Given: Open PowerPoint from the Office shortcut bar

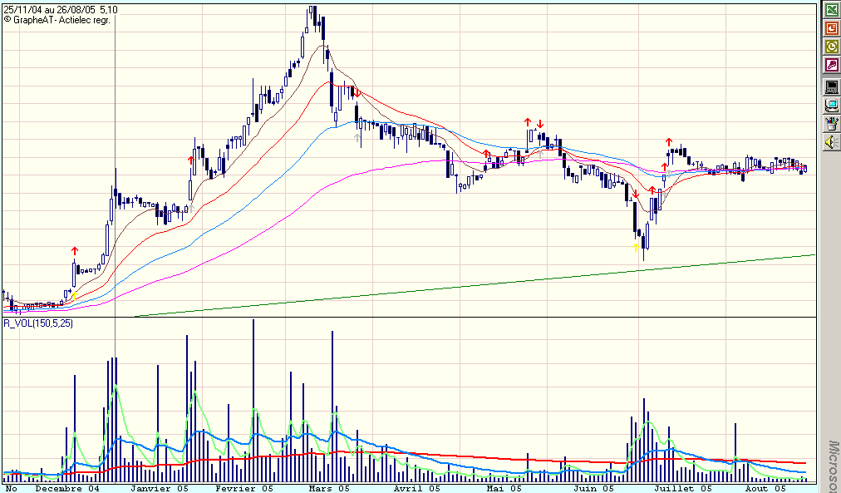Looking at the screenshot, I should point(831,28).
